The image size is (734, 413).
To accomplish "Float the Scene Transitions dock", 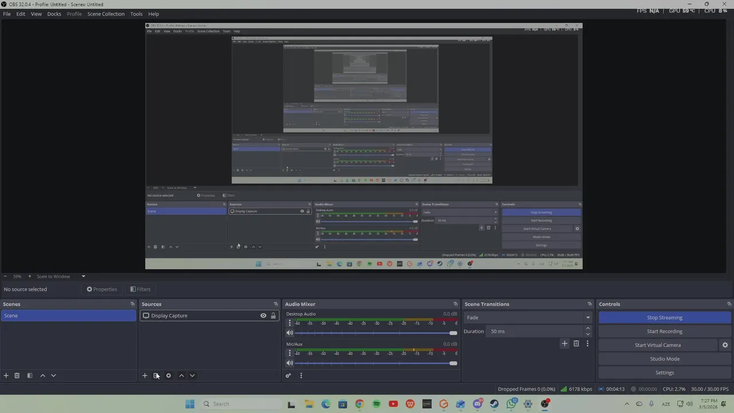I will (589, 304).
